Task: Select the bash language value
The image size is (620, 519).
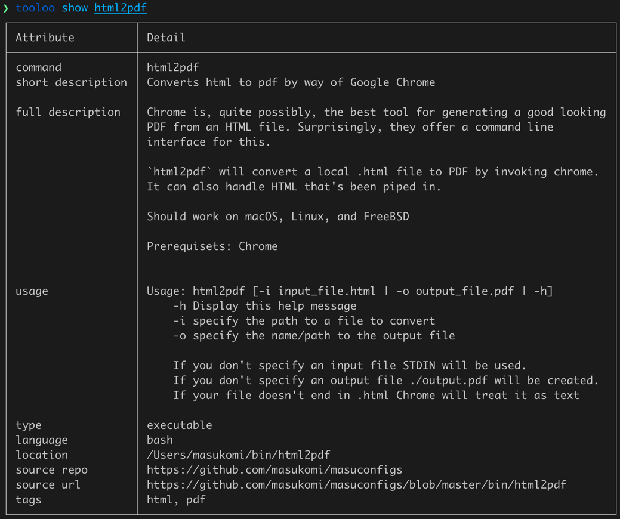Action: [x=159, y=440]
